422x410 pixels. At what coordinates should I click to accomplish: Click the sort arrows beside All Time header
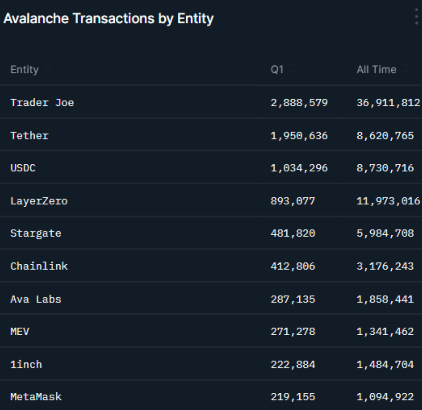pos(405,70)
